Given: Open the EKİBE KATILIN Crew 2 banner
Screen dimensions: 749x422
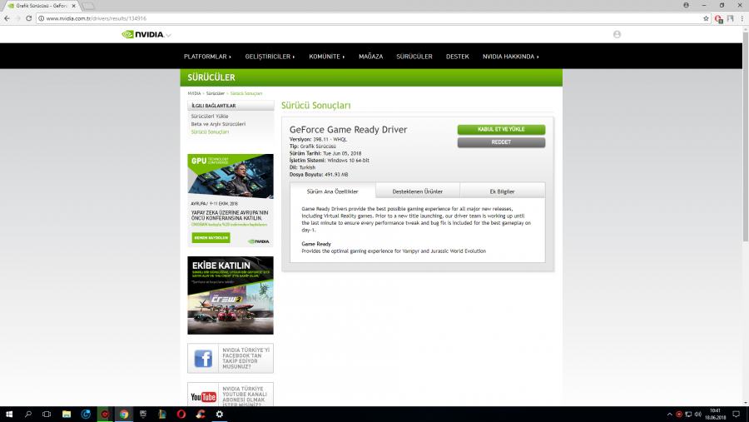Looking at the screenshot, I should pyautogui.click(x=231, y=295).
